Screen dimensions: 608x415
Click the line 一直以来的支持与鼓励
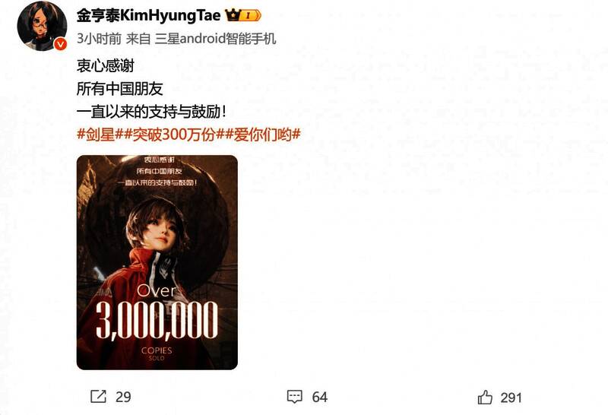[x=151, y=112]
